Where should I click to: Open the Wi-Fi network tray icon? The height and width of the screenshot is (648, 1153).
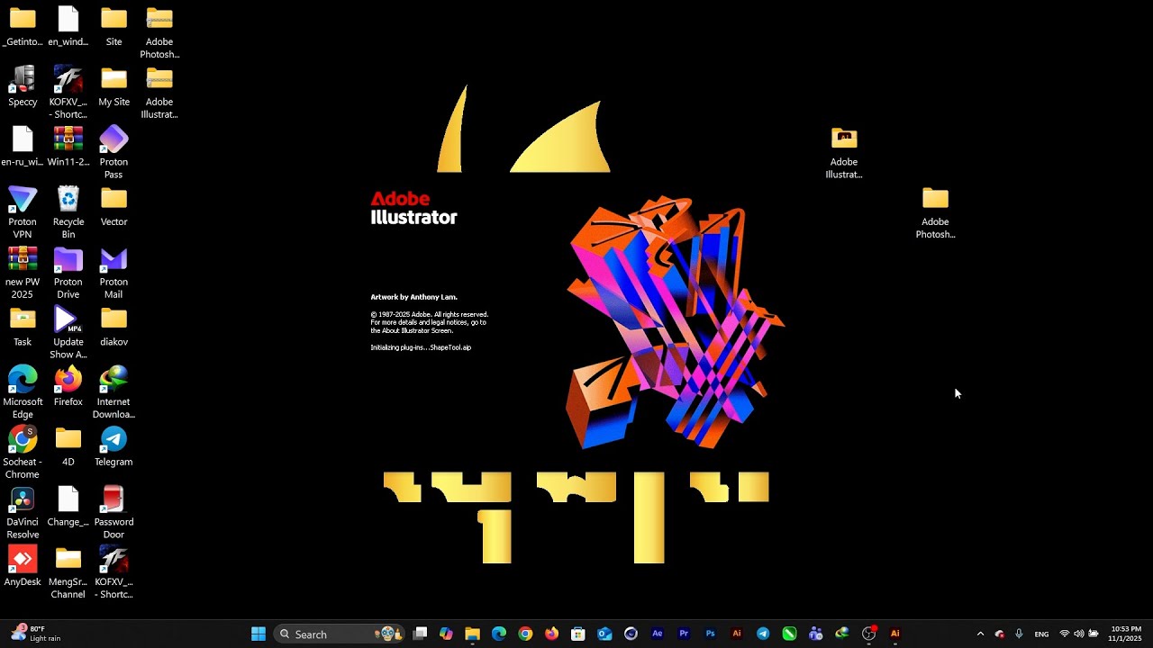(x=1065, y=634)
